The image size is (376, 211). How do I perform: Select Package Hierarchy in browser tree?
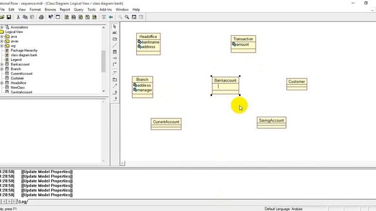24,50
